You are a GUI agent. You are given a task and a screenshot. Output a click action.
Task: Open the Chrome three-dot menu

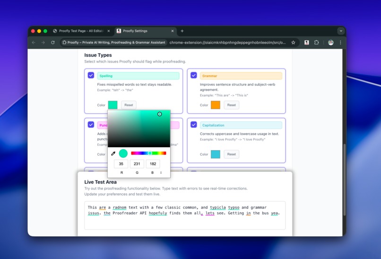pyautogui.click(x=340, y=43)
